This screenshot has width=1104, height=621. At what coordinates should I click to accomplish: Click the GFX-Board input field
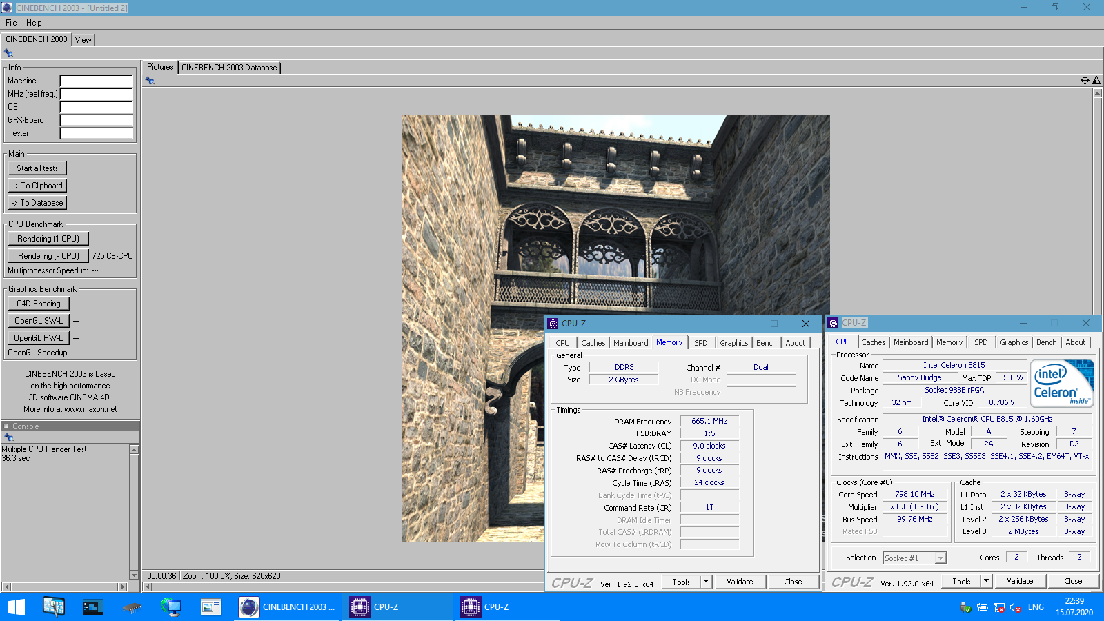click(96, 120)
